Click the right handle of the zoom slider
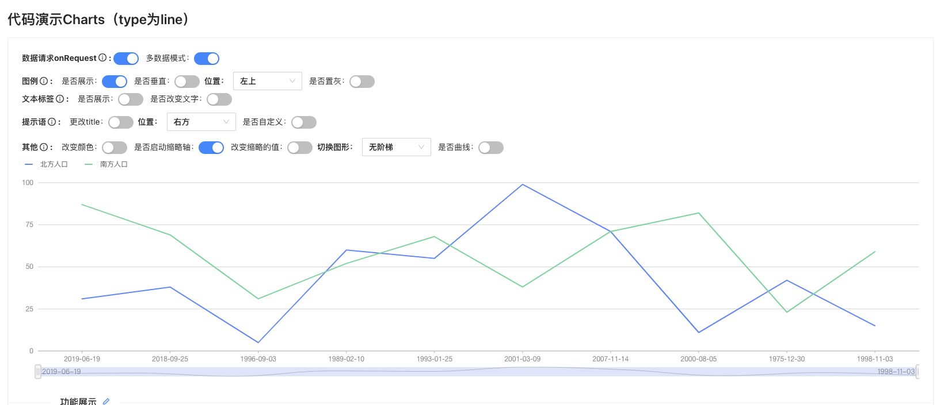The width and height of the screenshot is (940, 405). 918,372
